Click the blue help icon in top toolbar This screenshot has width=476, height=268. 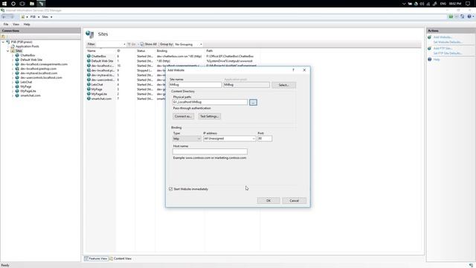(x=469, y=16)
